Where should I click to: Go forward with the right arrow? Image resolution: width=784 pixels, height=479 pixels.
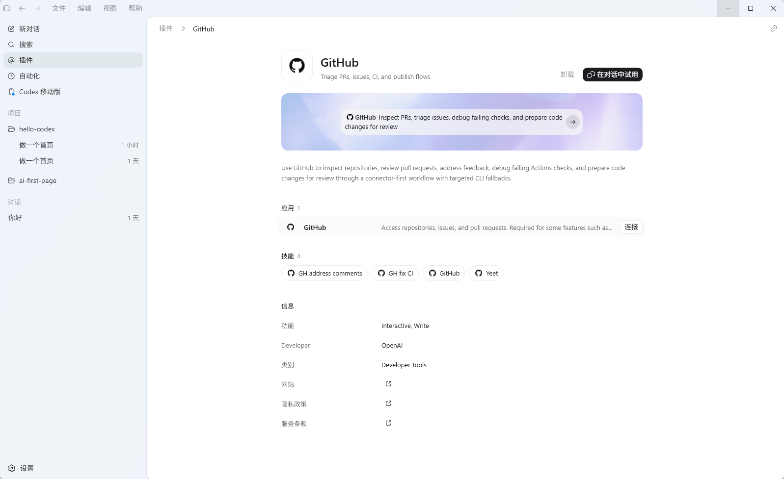pyautogui.click(x=38, y=8)
